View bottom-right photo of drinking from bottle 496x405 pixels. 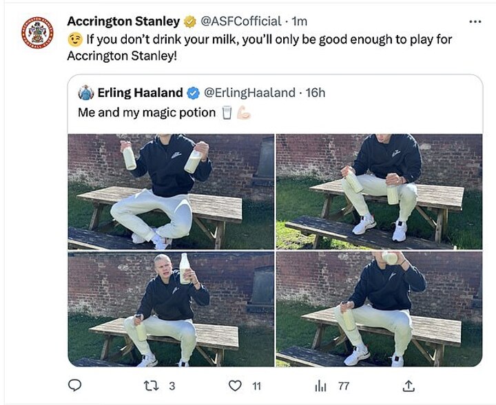point(380,309)
